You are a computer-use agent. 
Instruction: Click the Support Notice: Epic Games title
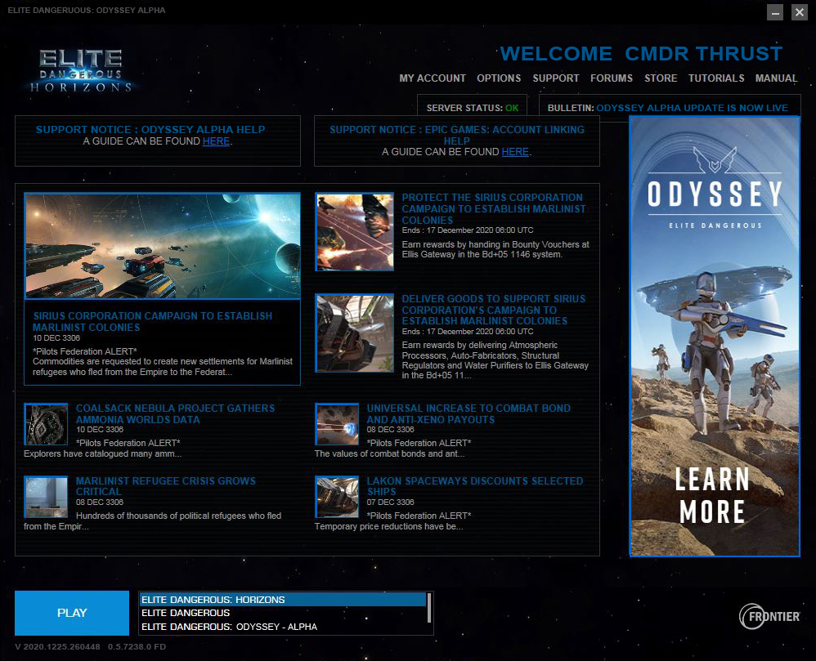(457, 135)
